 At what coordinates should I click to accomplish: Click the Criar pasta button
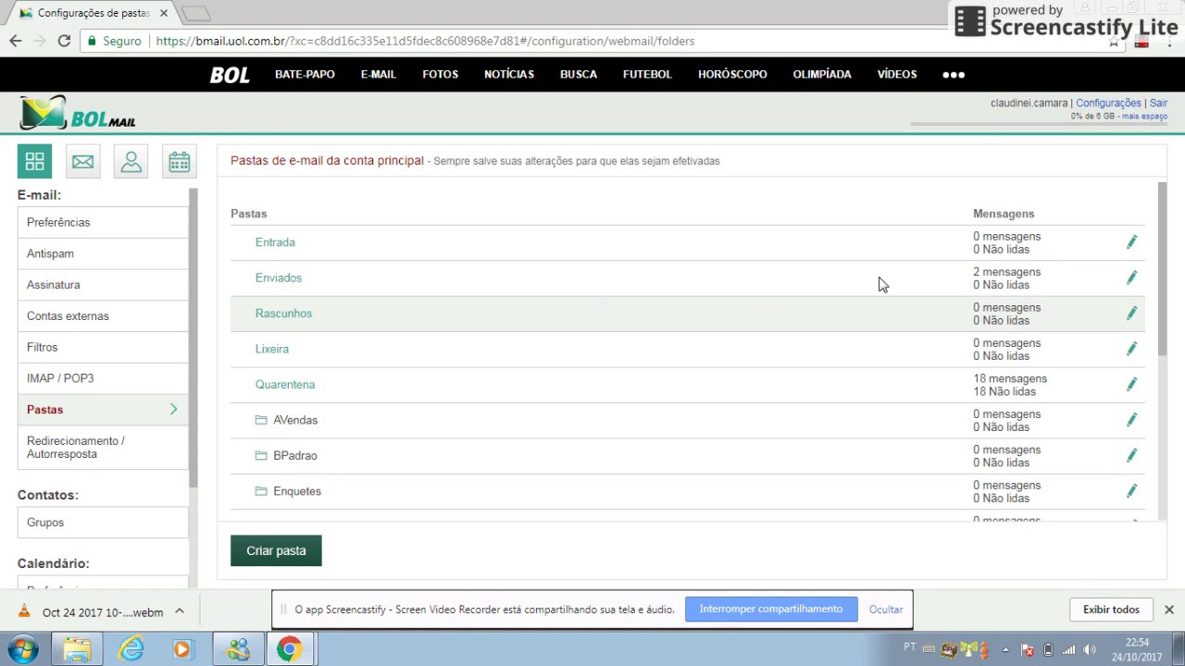(x=276, y=550)
